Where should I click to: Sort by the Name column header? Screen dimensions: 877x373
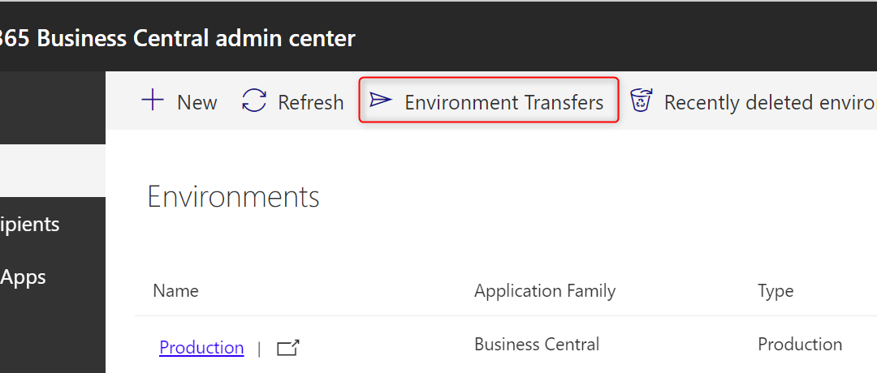[175, 291]
